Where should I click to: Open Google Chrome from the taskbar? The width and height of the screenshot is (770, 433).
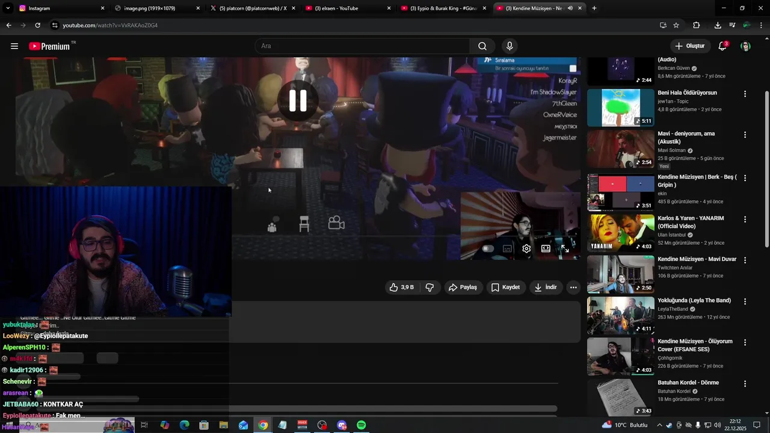(x=263, y=425)
